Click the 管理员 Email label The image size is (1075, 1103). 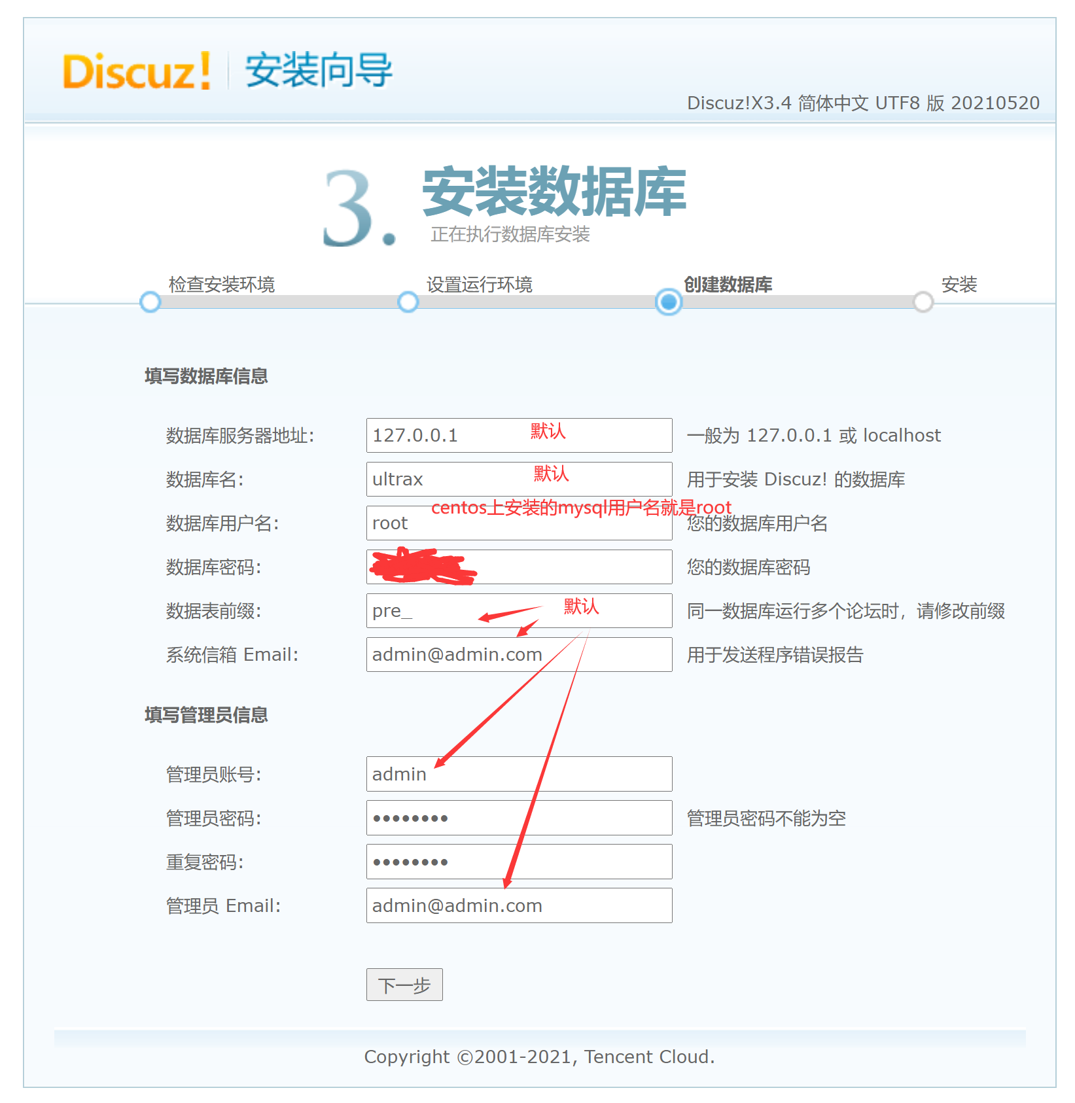click(223, 906)
